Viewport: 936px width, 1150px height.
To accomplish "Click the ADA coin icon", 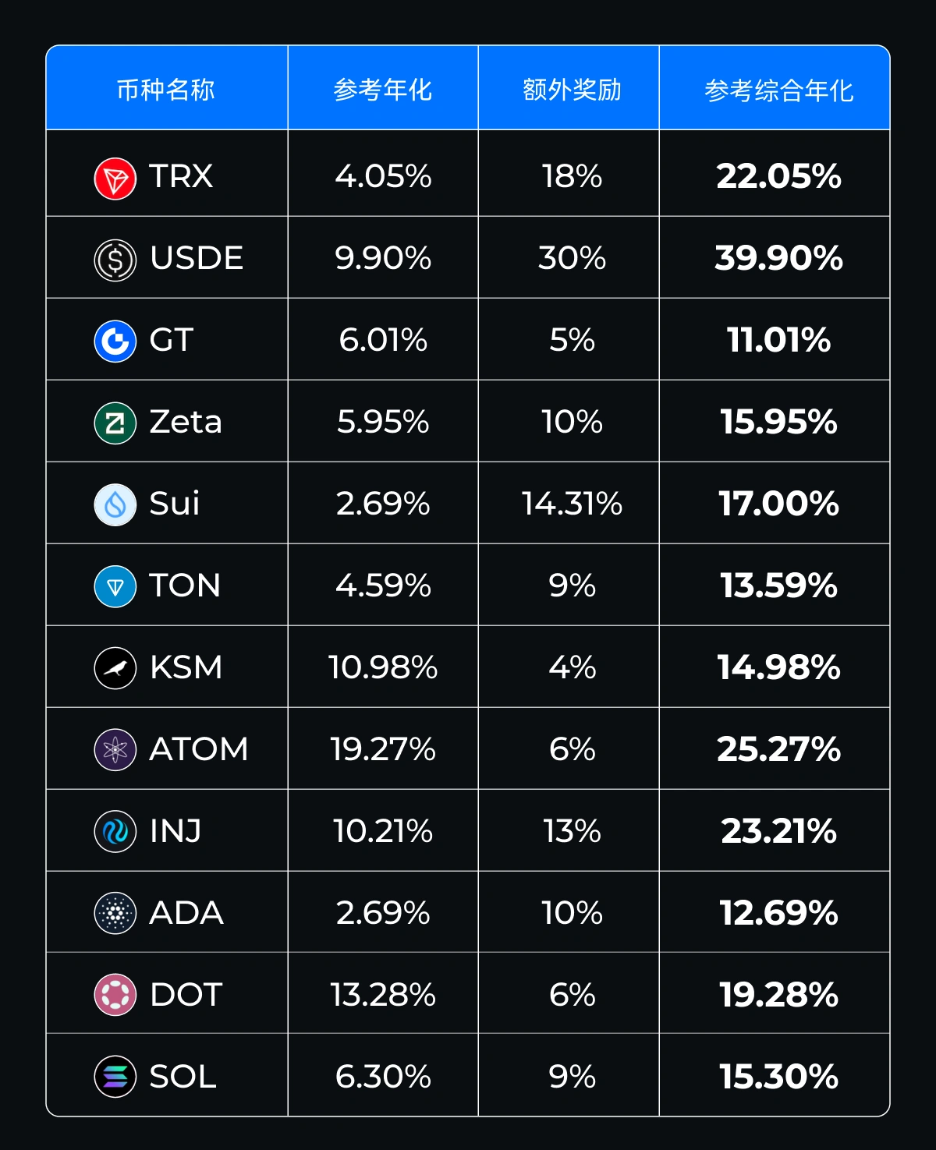I will coord(115,913).
